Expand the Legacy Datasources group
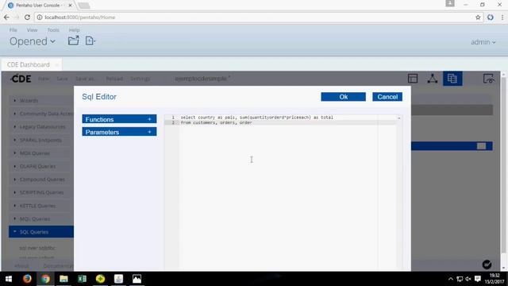508x286 pixels. point(41,127)
